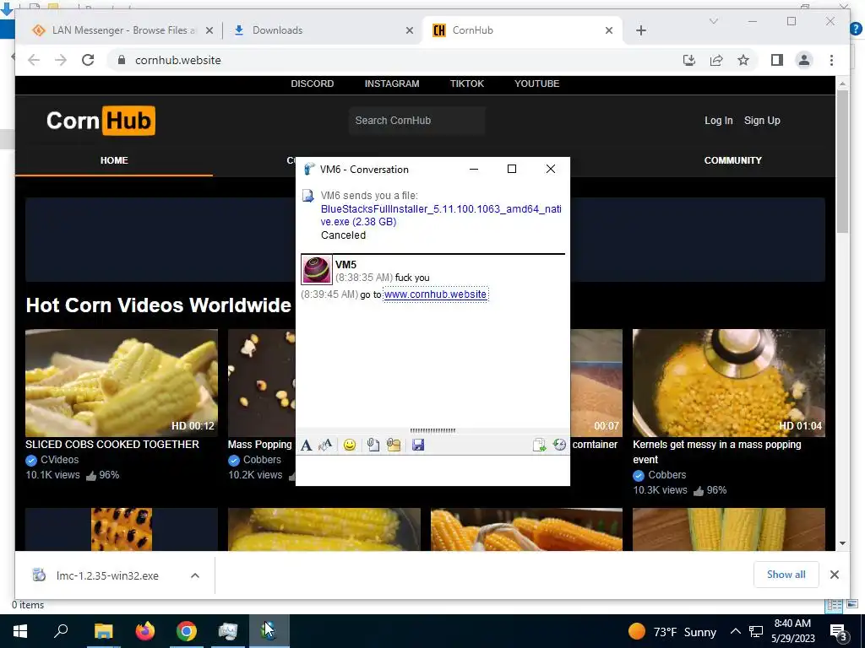Open Kernels get messy video thumbnail
865x648 pixels.
pyautogui.click(x=729, y=383)
